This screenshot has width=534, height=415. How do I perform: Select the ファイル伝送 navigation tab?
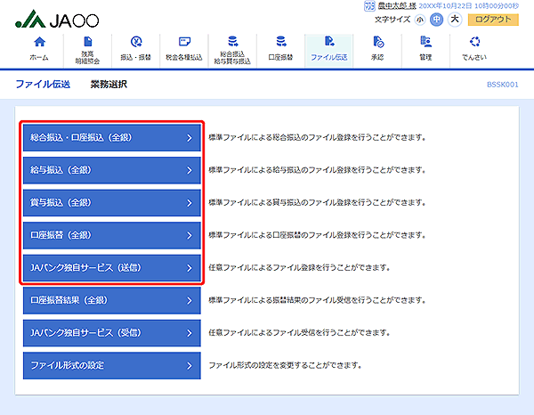pos(329,51)
